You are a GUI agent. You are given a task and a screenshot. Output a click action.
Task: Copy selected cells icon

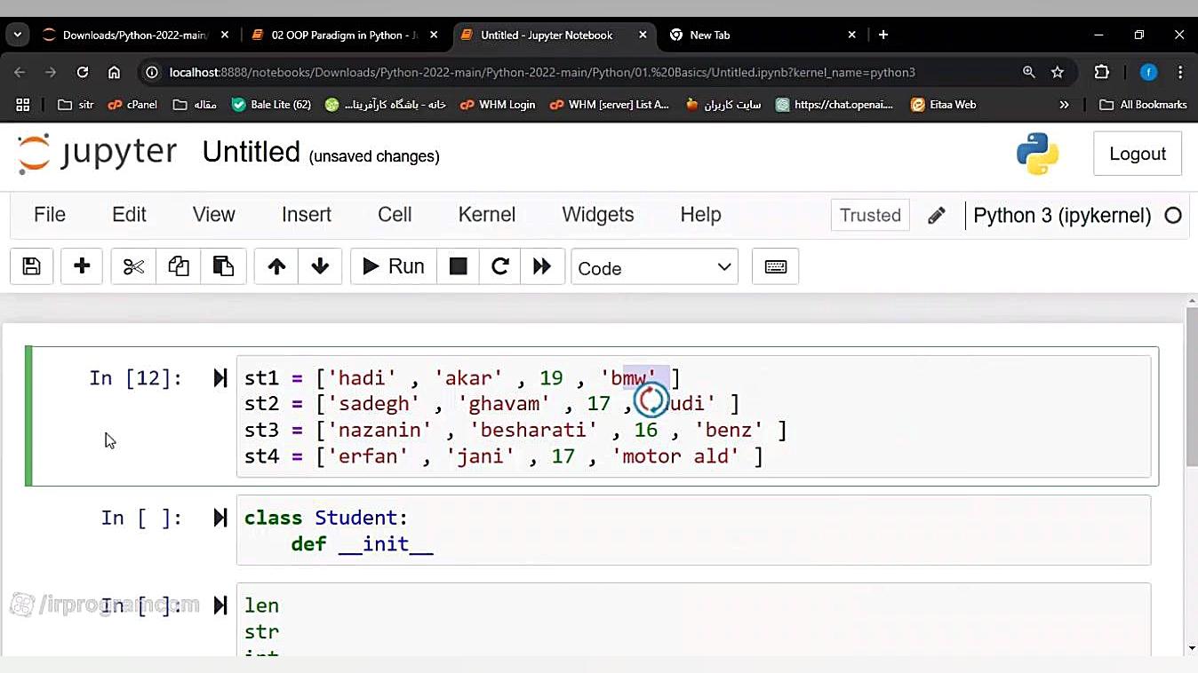[179, 266]
